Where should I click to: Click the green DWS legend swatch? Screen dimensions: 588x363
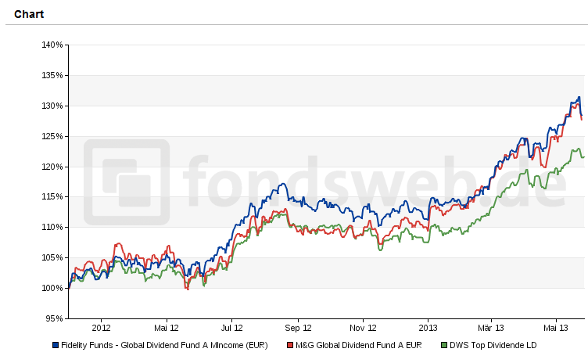click(x=443, y=345)
